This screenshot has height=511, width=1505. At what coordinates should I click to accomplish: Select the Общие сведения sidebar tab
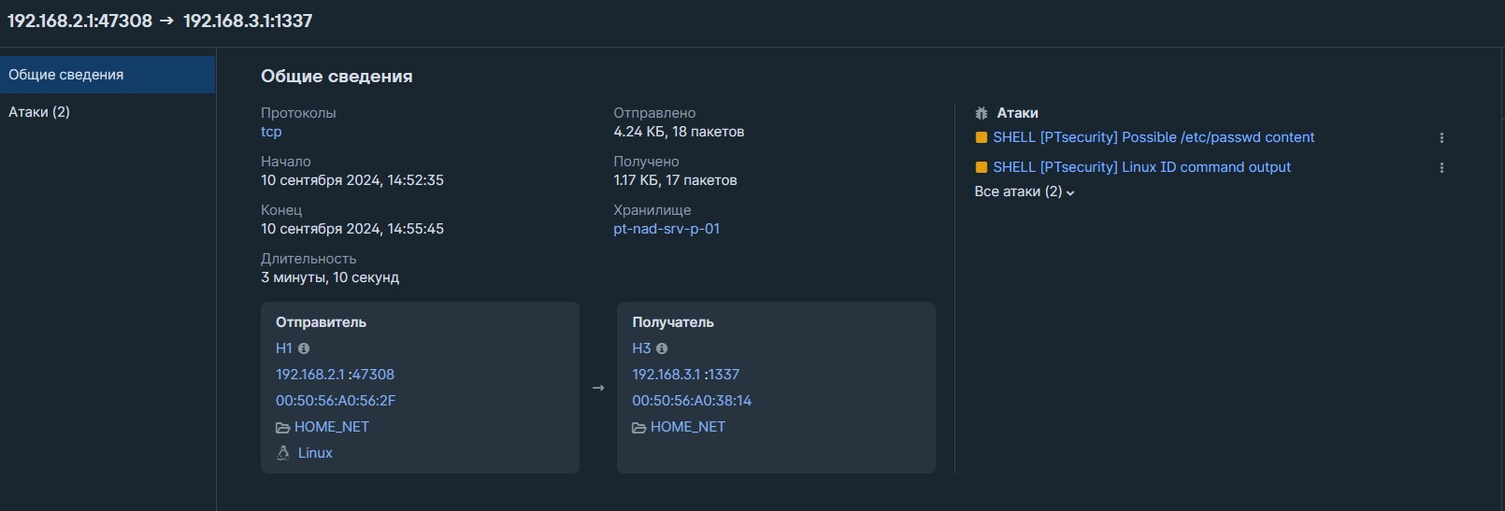click(x=107, y=75)
